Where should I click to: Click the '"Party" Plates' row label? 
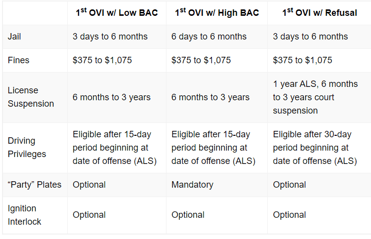[x=35, y=185]
